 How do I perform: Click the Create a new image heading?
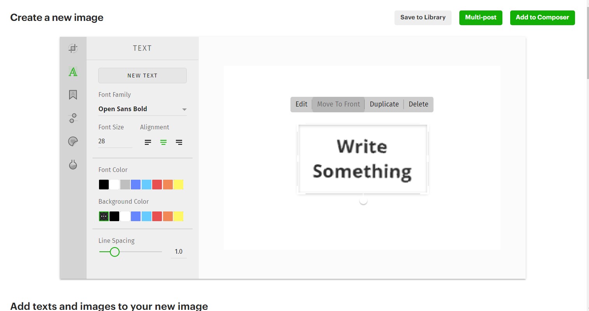coord(57,17)
